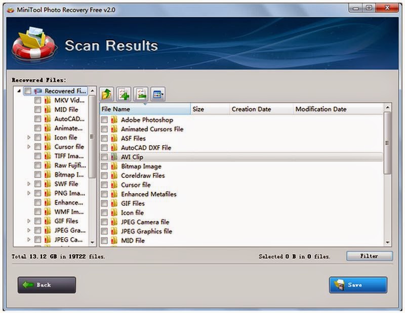The image size is (405, 313).
Task: Check the Adobe Photoshop checkbox
Action: [x=104, y=120]
